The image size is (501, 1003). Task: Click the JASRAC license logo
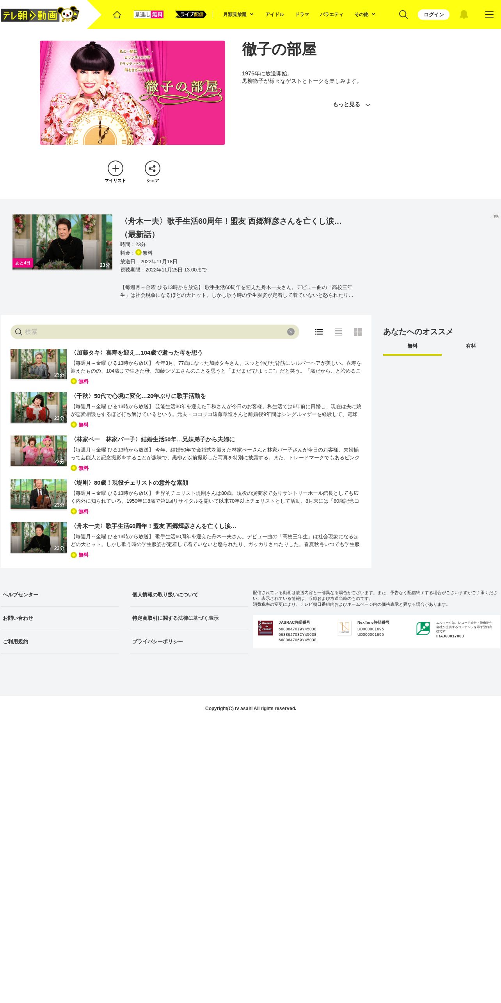pos(266,628)
